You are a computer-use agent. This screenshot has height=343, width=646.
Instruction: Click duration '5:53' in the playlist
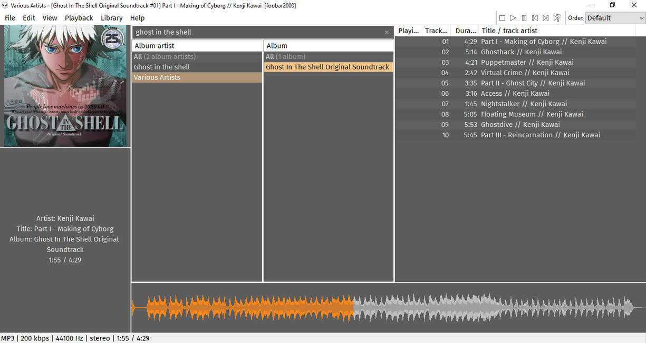470,125
